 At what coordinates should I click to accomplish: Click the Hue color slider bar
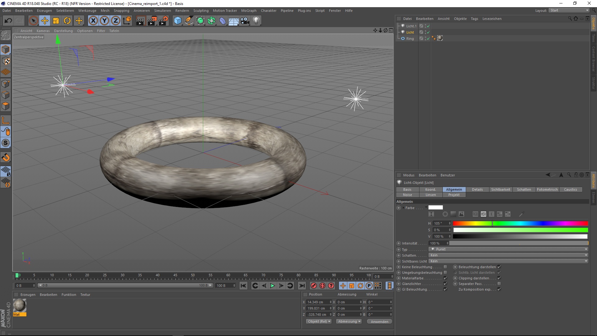pyautogui.click(x=520, y=223)
